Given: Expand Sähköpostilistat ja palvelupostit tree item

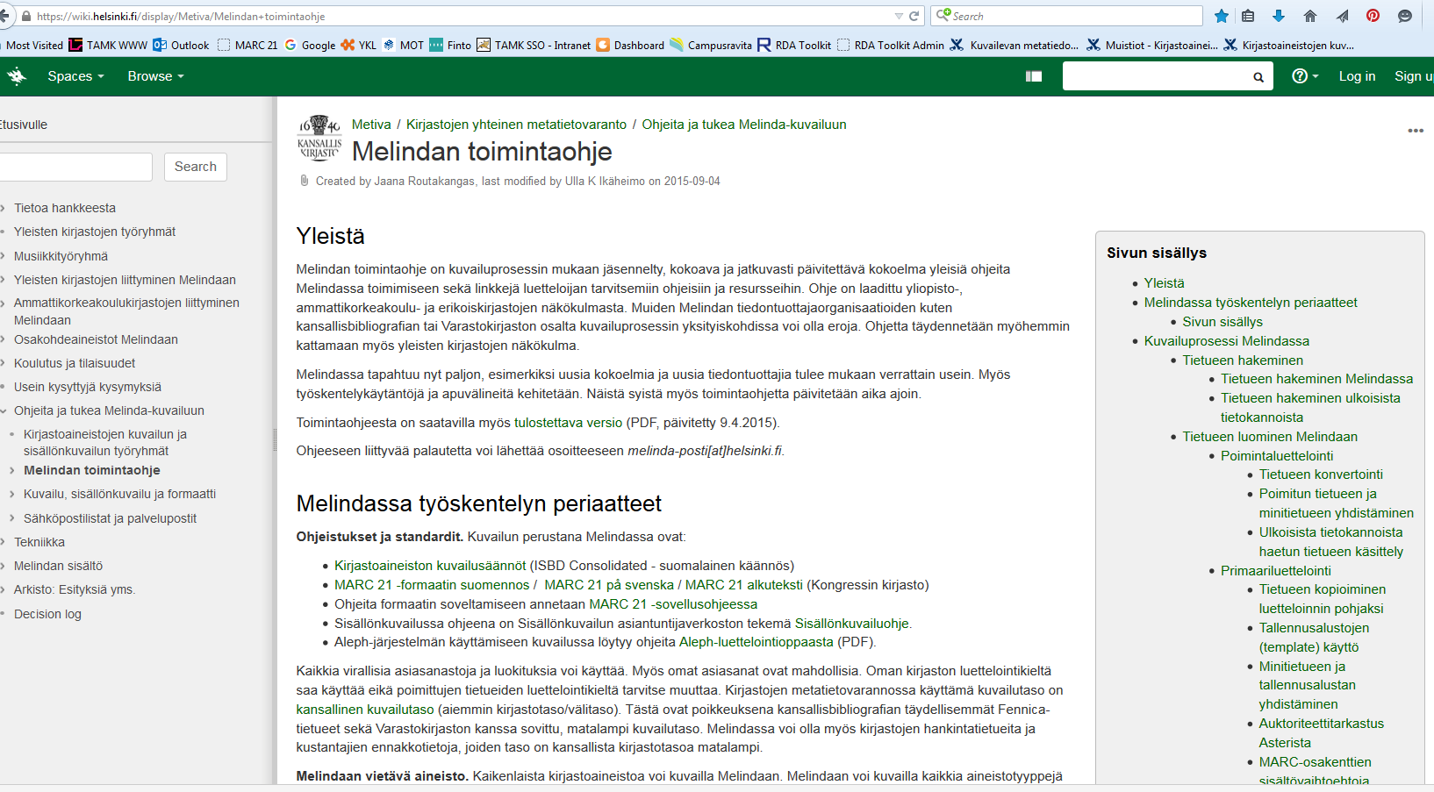Looking at the screenshot, I should coord(11,519).
